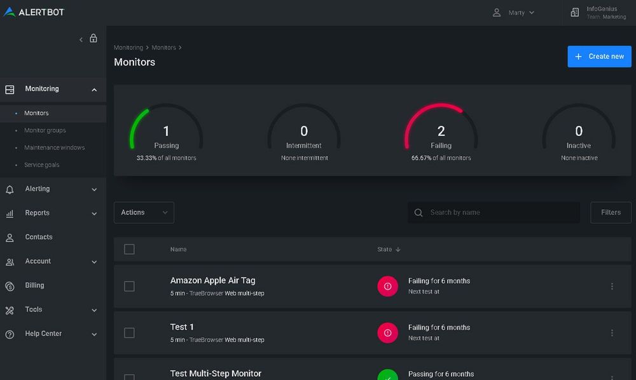This screenshot has height=380, width=636.
Task: Click the Filters button
Action: pyautogui.click(x=611, y=213)
